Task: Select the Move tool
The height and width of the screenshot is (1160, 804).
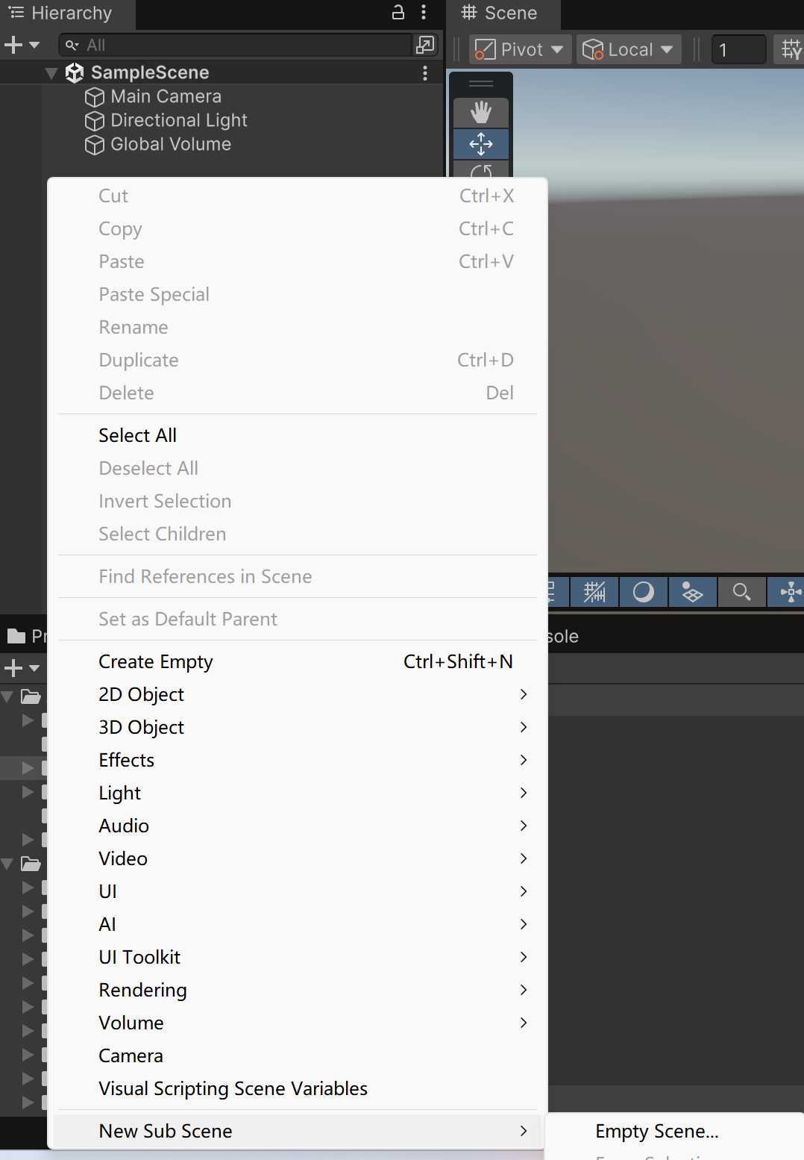Action: point(481,143)
